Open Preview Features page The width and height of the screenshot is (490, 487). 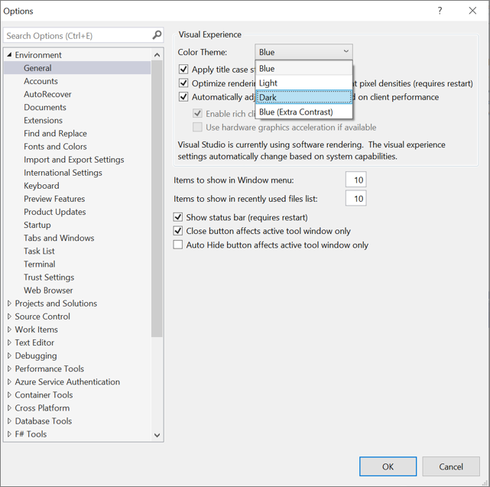point(54,199)
